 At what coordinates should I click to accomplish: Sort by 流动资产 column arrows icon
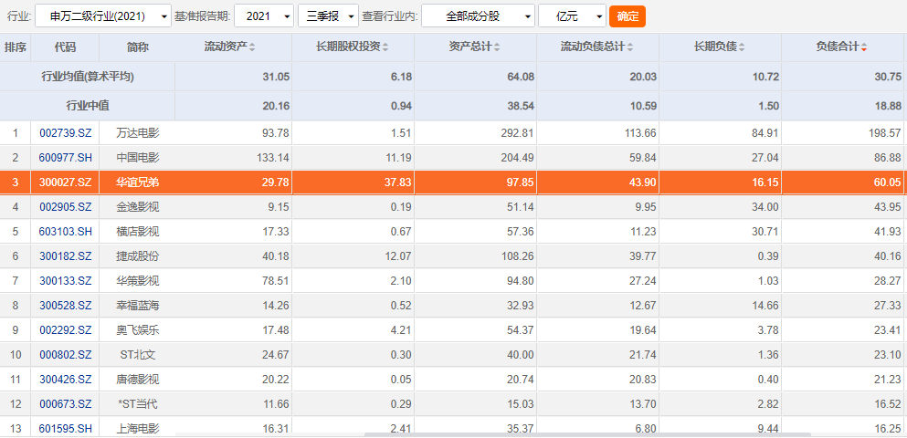(252, 48)
